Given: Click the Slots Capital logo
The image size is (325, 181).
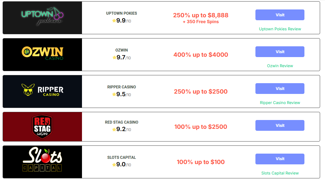Looking at the screenshot, I should point(42,159).
